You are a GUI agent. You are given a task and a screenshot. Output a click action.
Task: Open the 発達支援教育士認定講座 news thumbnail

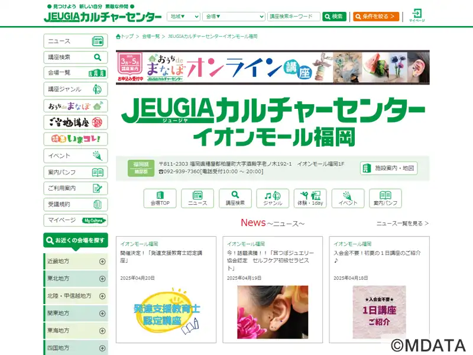pos(166,312)
